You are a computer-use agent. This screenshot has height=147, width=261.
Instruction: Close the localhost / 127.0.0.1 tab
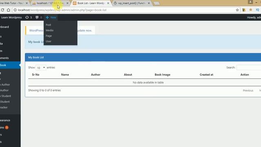tap(67, 3)
